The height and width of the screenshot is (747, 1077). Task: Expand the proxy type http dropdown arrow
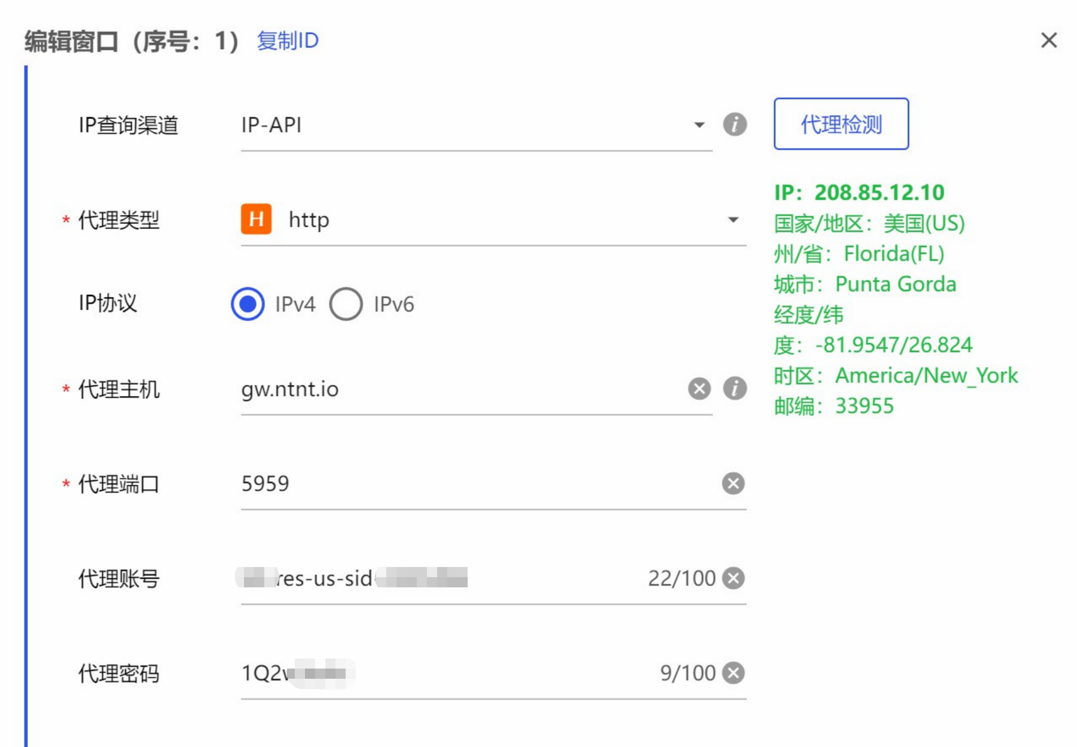pyautogui.click(x=733, y=220)
